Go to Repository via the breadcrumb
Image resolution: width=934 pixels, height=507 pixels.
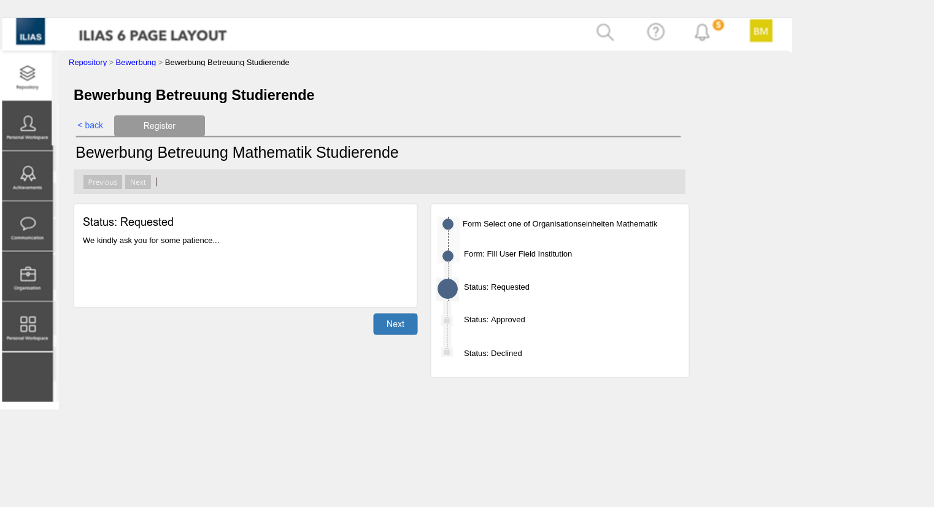[88, 63]
